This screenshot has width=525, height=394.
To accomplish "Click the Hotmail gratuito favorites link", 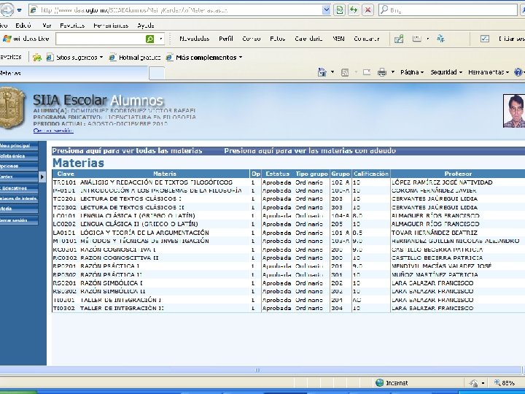I will point(135,58).
